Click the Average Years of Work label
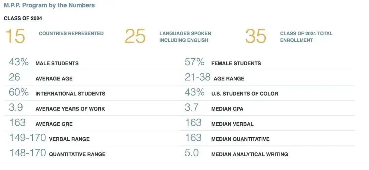Viewport: 369px width, 170px height. point(70,109)
